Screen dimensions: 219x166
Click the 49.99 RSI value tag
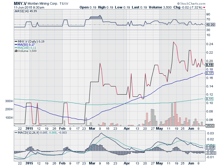[210, 24]
